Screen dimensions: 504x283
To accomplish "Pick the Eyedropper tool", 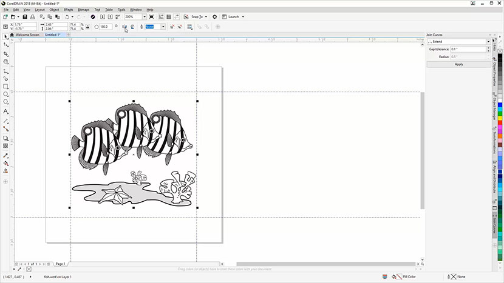I will (6, 155).
